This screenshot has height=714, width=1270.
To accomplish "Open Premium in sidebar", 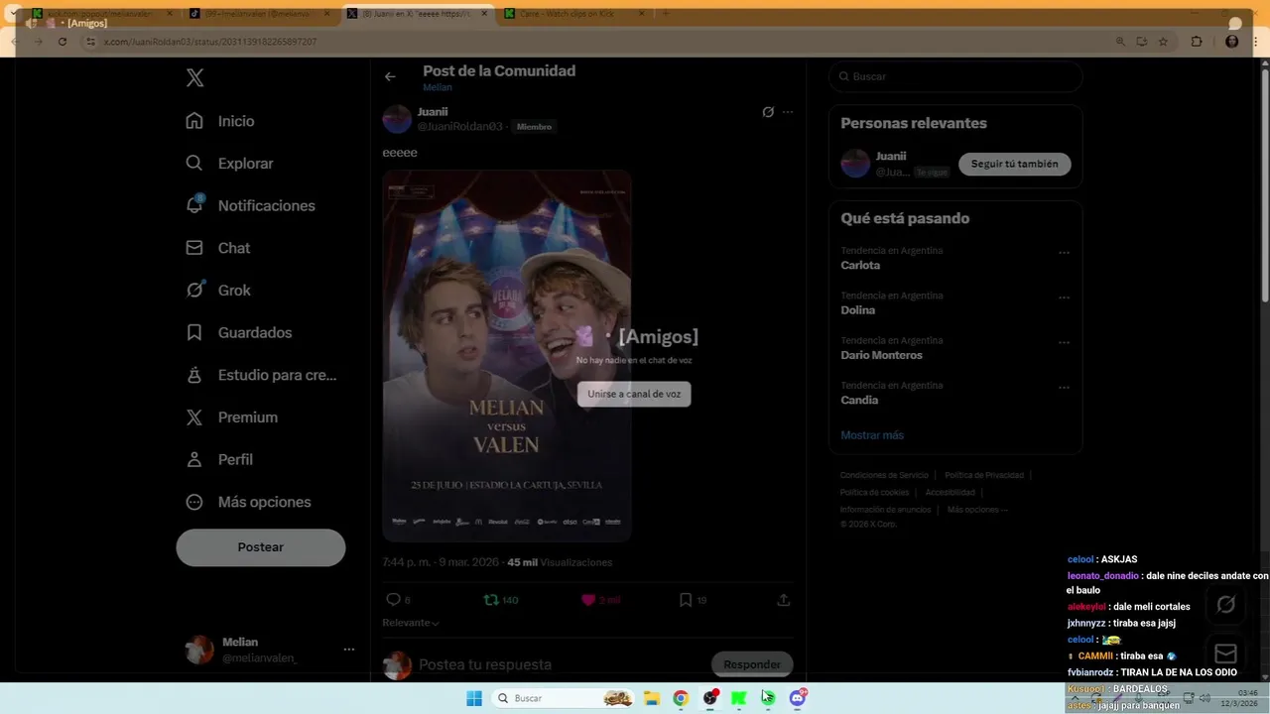I will (x=231, y=417).
